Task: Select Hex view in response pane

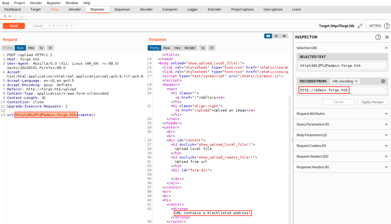Action: pyautogui.click(x=177, y=48)
